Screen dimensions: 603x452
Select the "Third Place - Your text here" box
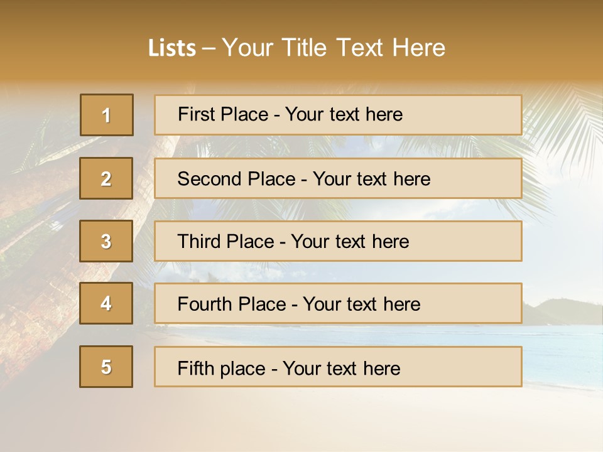pyautogui.click(x=338, y=241)
